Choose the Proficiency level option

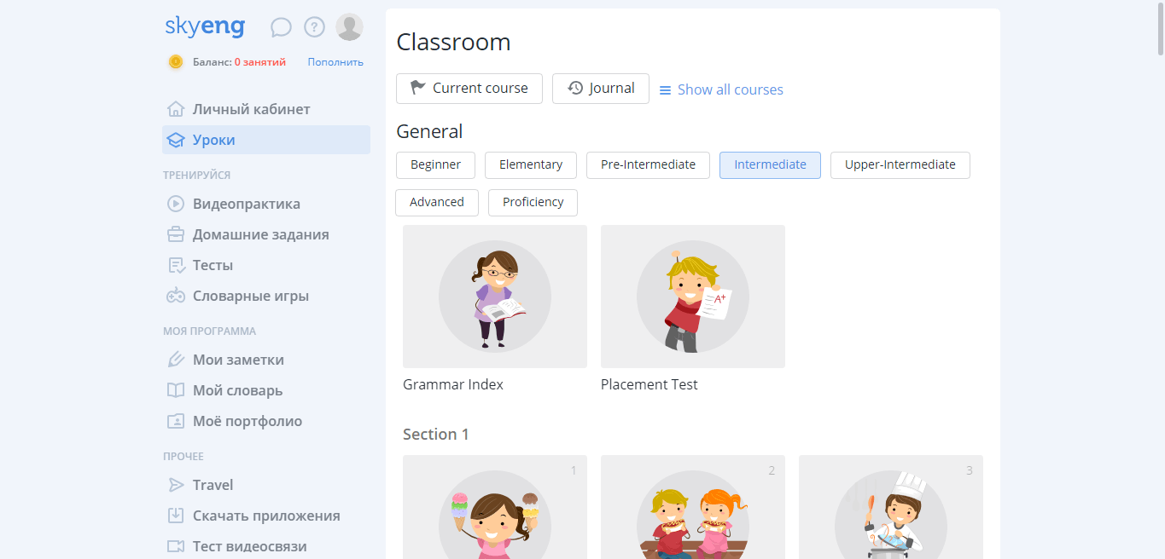(x=533, y=203)
